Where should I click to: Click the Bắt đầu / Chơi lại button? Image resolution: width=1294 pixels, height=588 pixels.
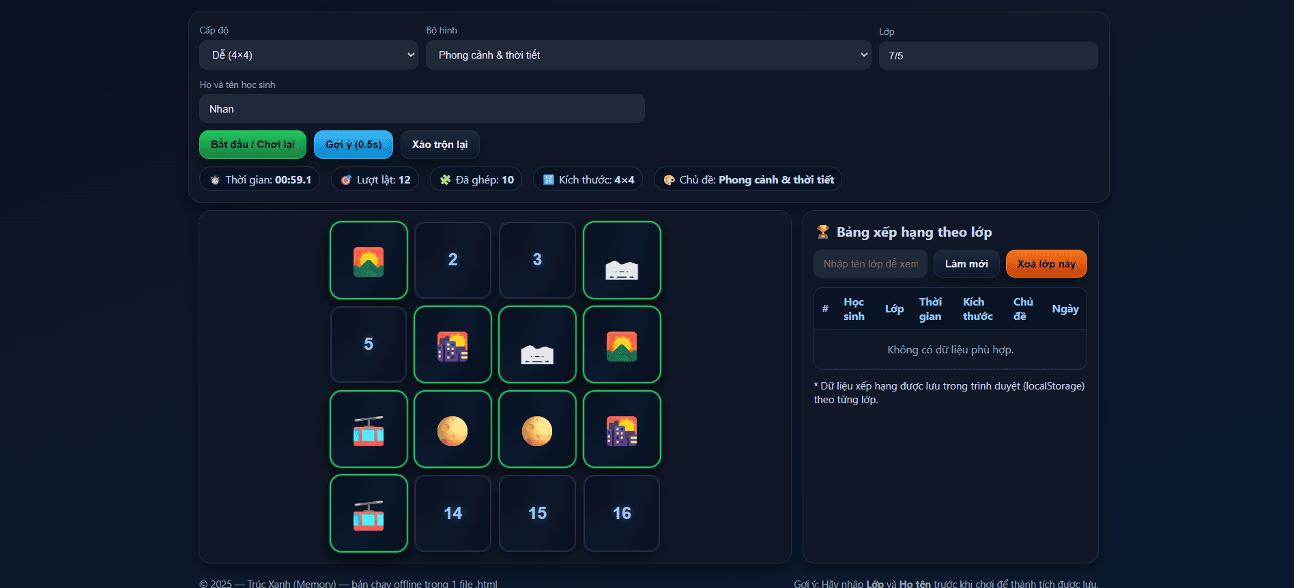pos(253,145)
